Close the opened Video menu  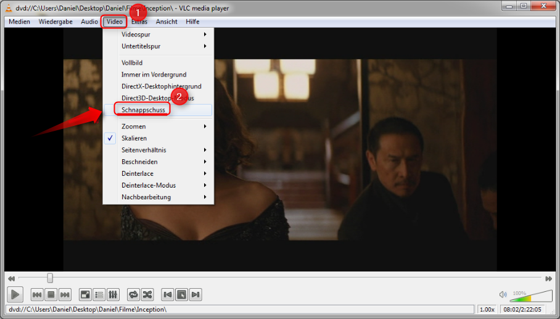(x=114, y=22)
